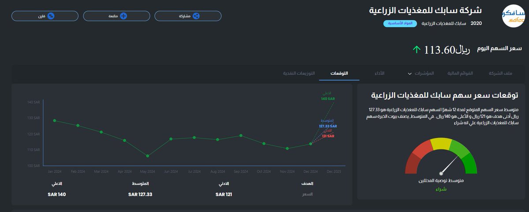Click the Apr 2024 chart data point
This screenshot has width=529, height=212.
[x=124, y=140]
